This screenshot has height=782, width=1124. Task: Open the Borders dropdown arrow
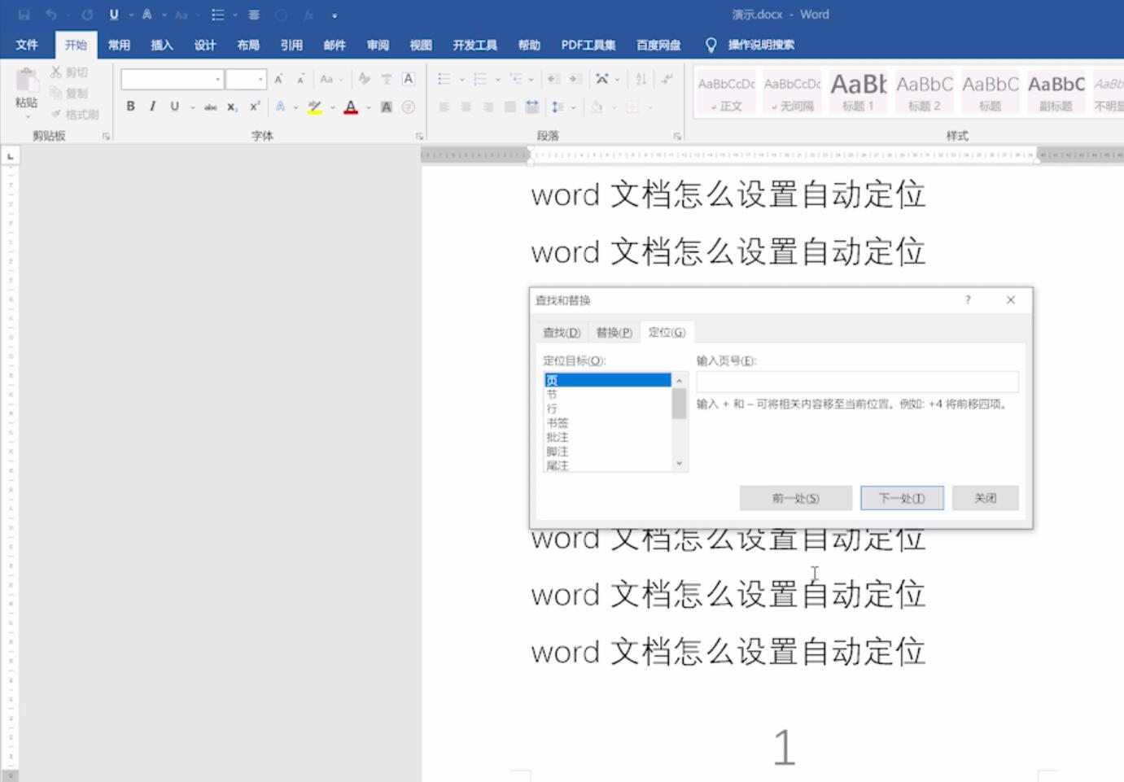click(x=649, y=107)
